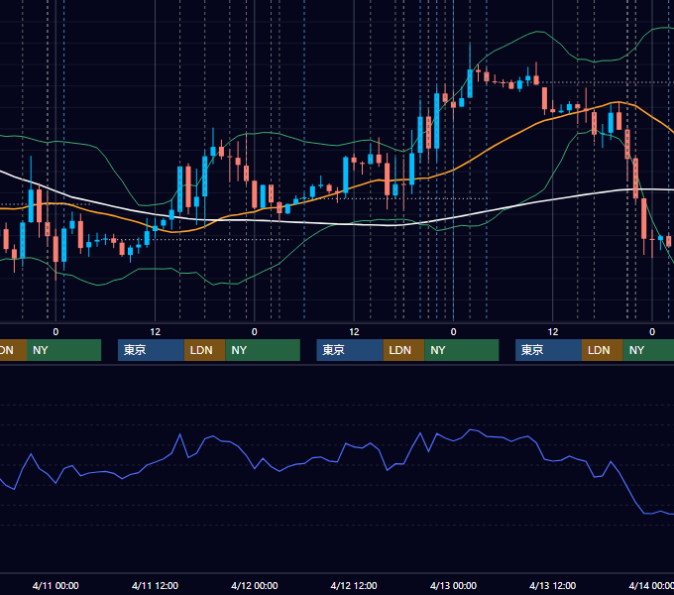Click the 東京 session block on 4/11

tap(151, 350)
